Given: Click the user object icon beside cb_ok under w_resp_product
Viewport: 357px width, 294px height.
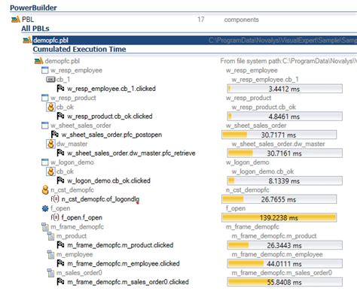Looking at the screenshot, I should tap(50, 107).
